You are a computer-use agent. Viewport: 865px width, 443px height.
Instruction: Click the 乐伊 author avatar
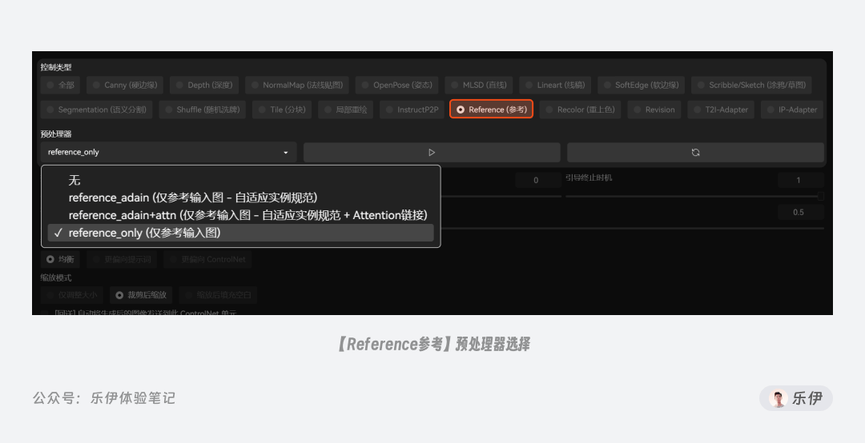[x=778, y=398]
